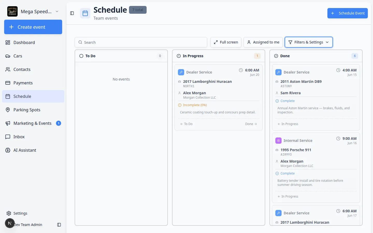
Task: Click the 4:00 AM clock icon
Action: click(x=338, y=70)
